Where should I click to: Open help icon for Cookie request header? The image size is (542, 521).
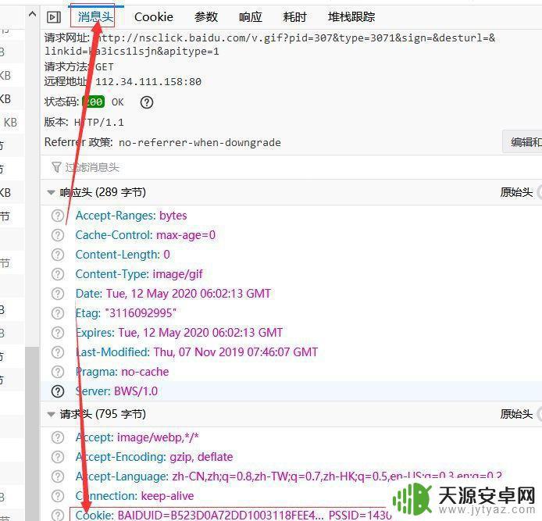(58, 515)
